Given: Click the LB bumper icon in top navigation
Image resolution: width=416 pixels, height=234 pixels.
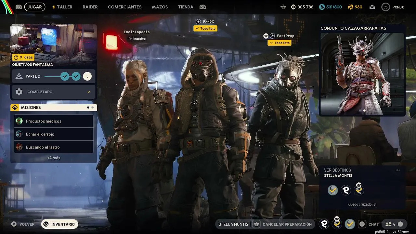Looking at the screenshot, I should coord(19,7).
